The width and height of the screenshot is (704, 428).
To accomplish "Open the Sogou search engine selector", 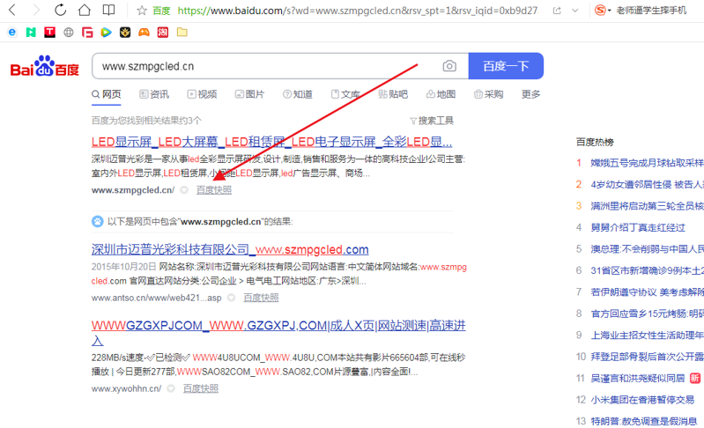I will coord(603,10).
